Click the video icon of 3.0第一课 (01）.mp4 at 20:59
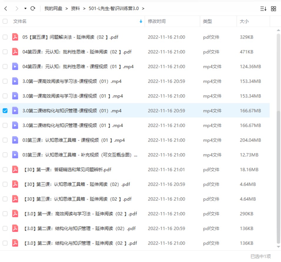This screenshot has width=281, height=262. point(15,81)
